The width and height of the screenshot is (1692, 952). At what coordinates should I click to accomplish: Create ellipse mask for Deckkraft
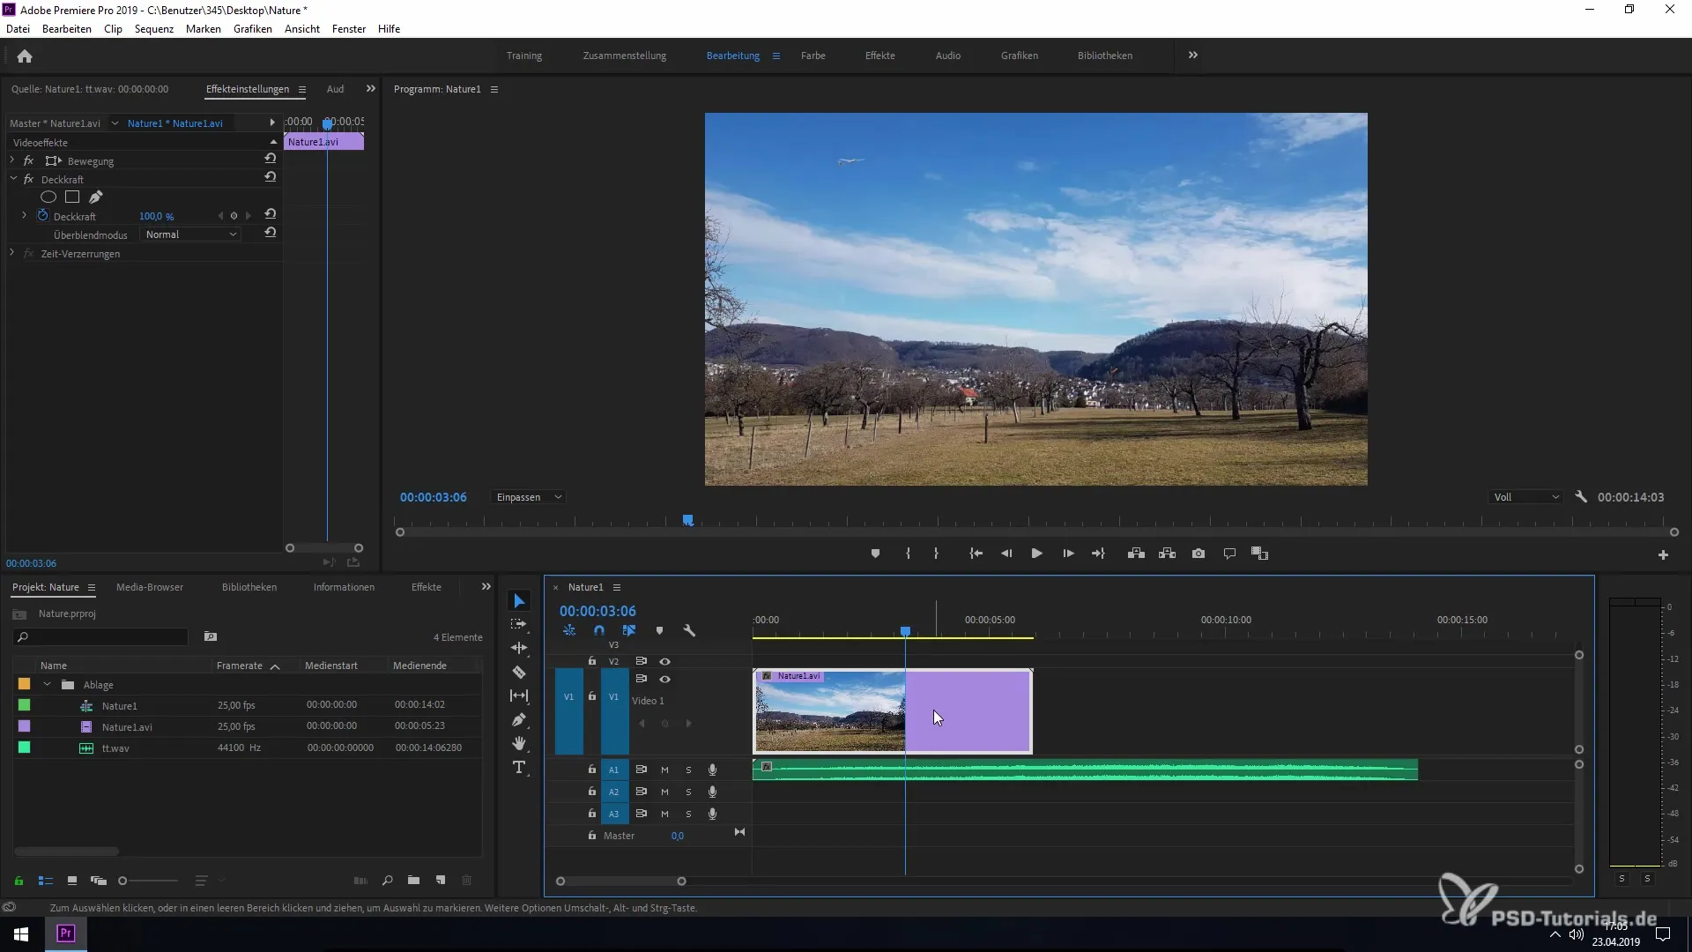(x=48, y=197)
